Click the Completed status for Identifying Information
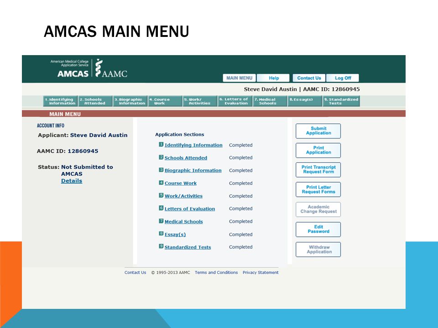Viewport: 438px width, 328px height. coord(241,145)
